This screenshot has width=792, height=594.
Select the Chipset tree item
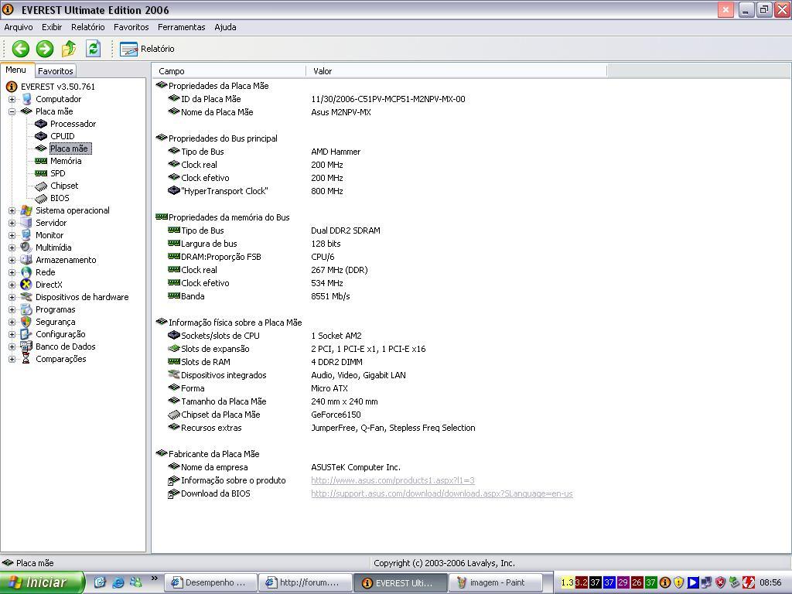coord(64,186)
